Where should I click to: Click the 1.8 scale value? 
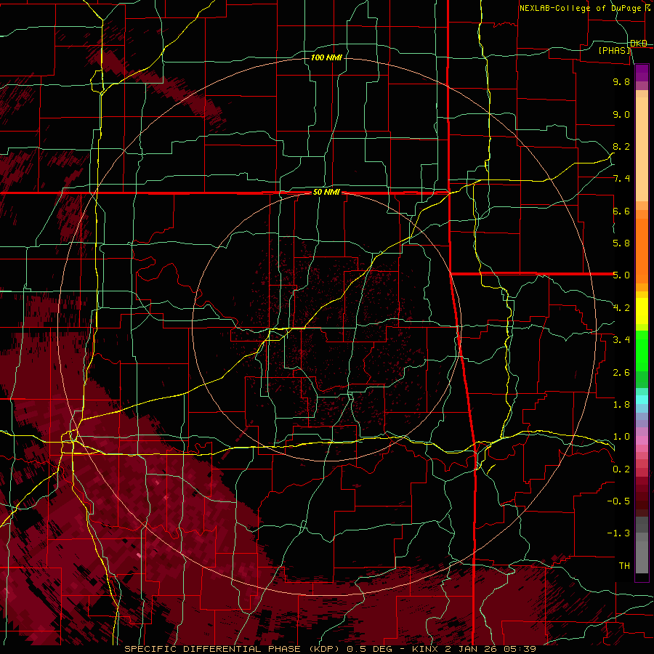(x=621, y=405)
